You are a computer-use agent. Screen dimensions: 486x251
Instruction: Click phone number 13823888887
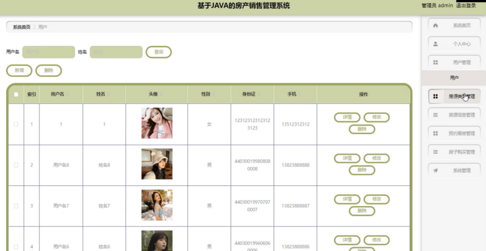click(x=295, y=206)
